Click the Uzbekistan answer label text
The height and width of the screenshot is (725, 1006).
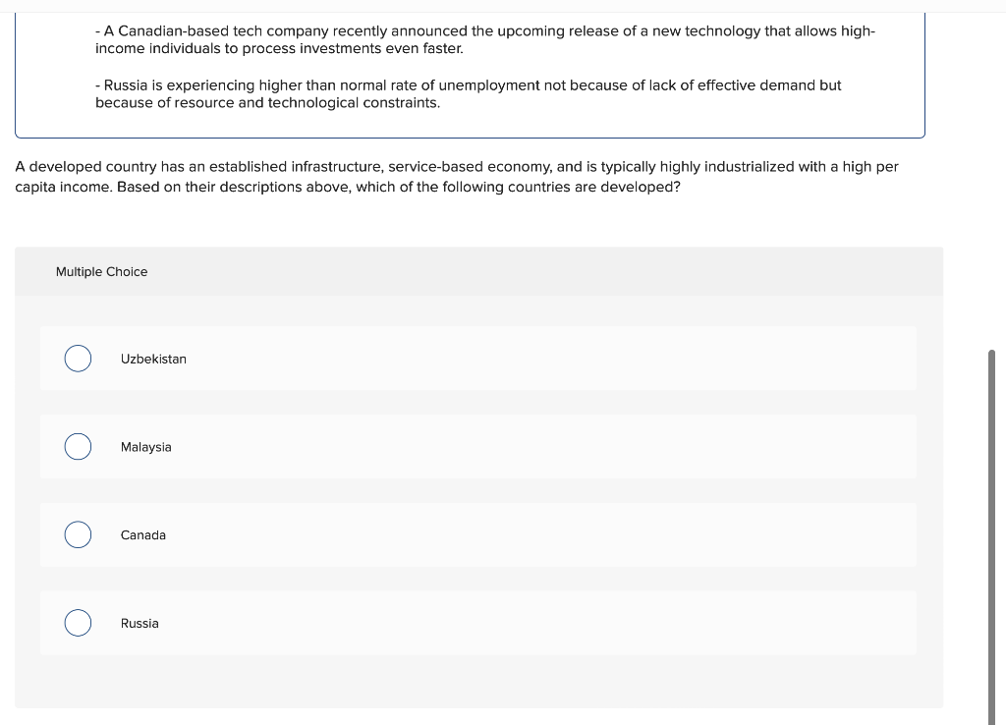(x=153, y=360)
